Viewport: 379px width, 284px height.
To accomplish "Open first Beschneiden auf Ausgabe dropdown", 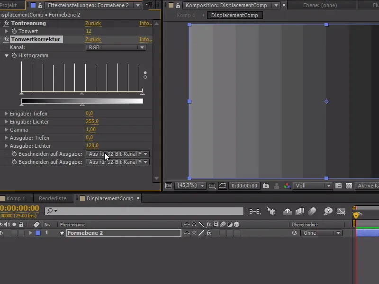I will point(117,154).
